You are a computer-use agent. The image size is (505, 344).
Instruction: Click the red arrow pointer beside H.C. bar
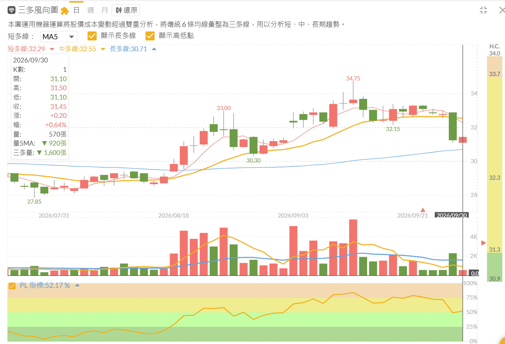pyautogui.click(x=483, y=243)
